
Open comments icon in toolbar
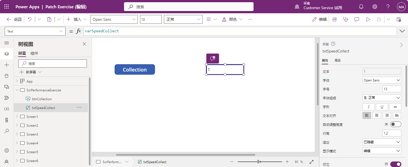(357, 19)
